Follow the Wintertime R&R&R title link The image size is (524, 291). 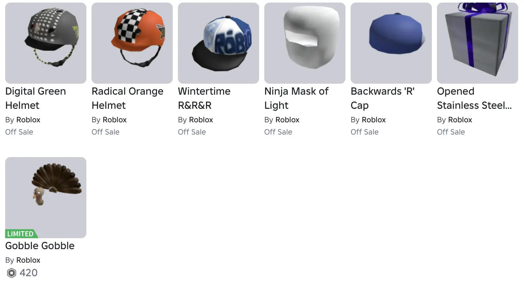(x=204, y=98)
